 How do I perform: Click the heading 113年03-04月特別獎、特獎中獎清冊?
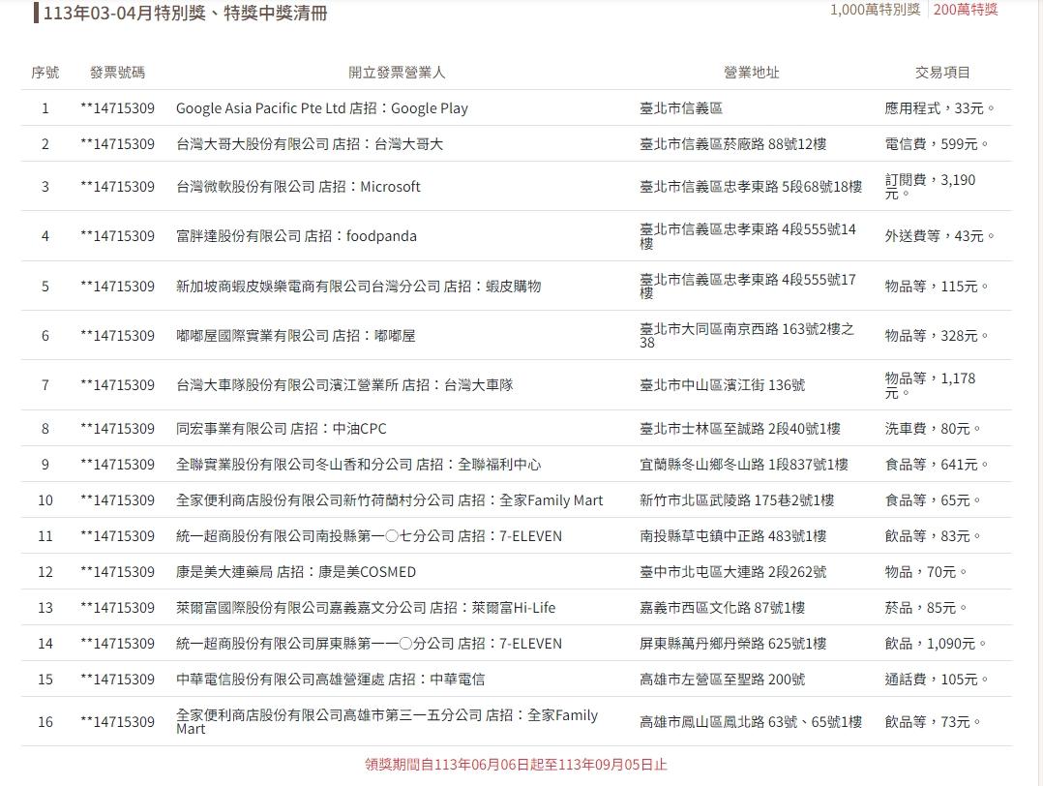click(x=185, y=13)
